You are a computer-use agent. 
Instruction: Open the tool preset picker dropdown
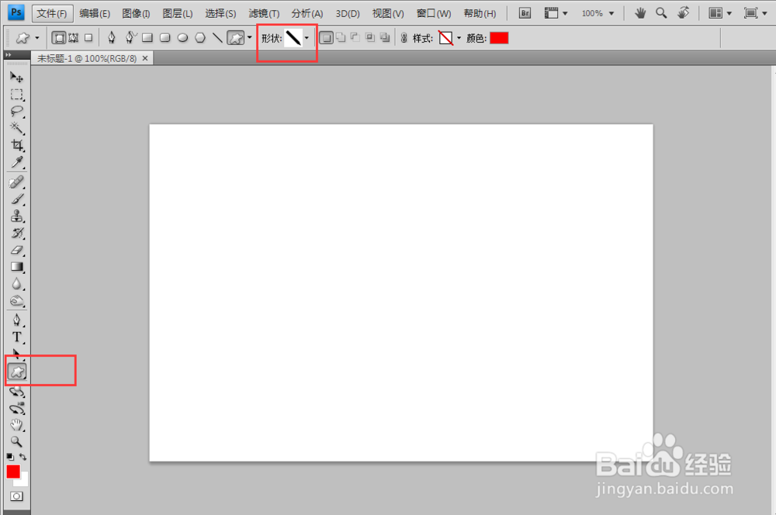pos(37,38)
